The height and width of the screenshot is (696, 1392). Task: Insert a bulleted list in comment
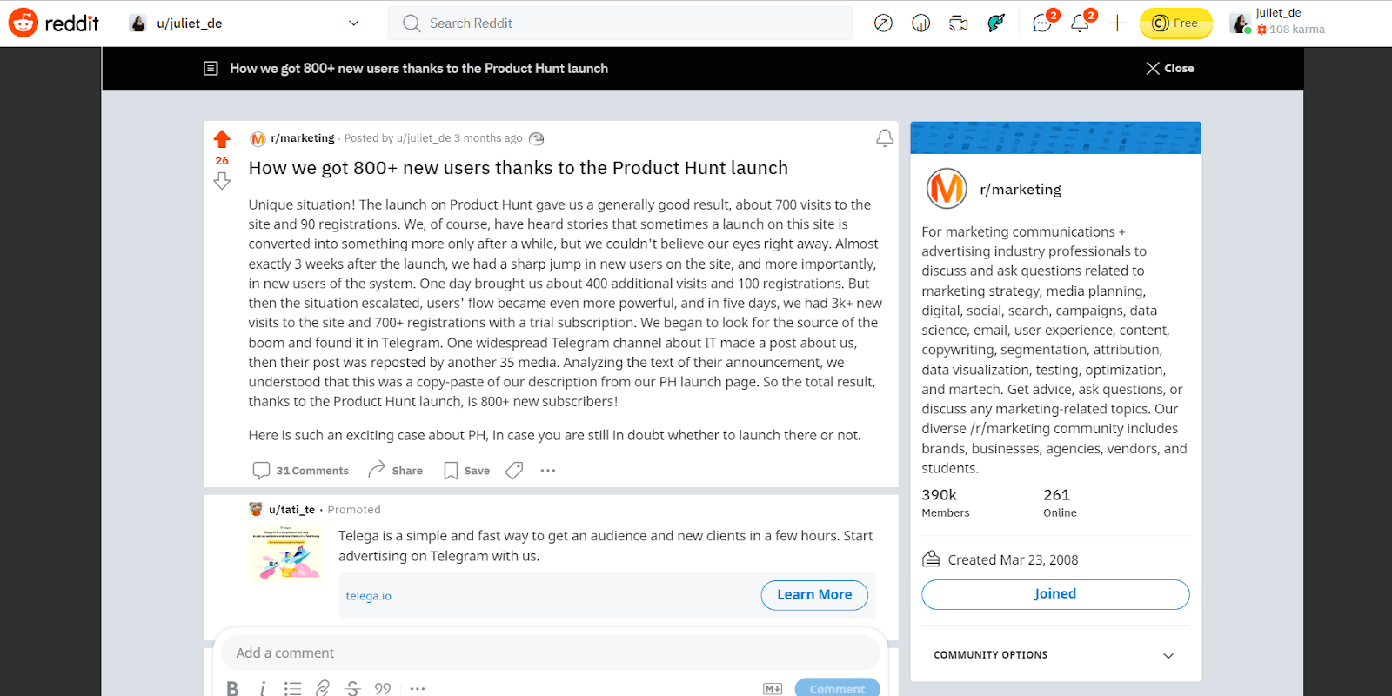point(292,688)
